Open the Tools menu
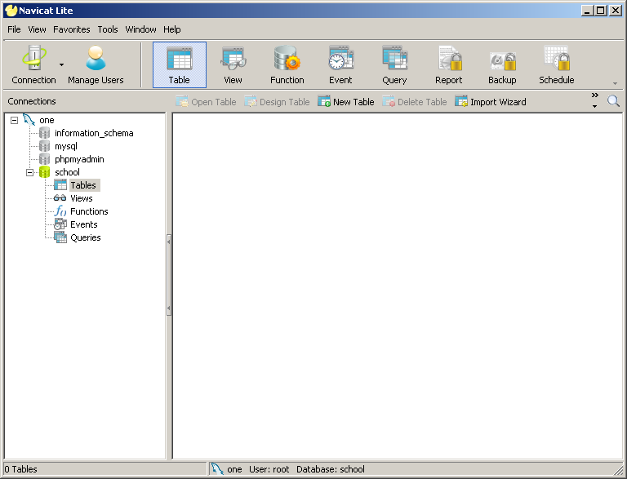Viewport: 627px width, 479px height. pos(108,29)
